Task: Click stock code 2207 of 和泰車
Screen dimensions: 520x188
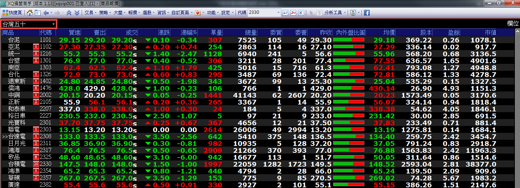Action: 46,109
